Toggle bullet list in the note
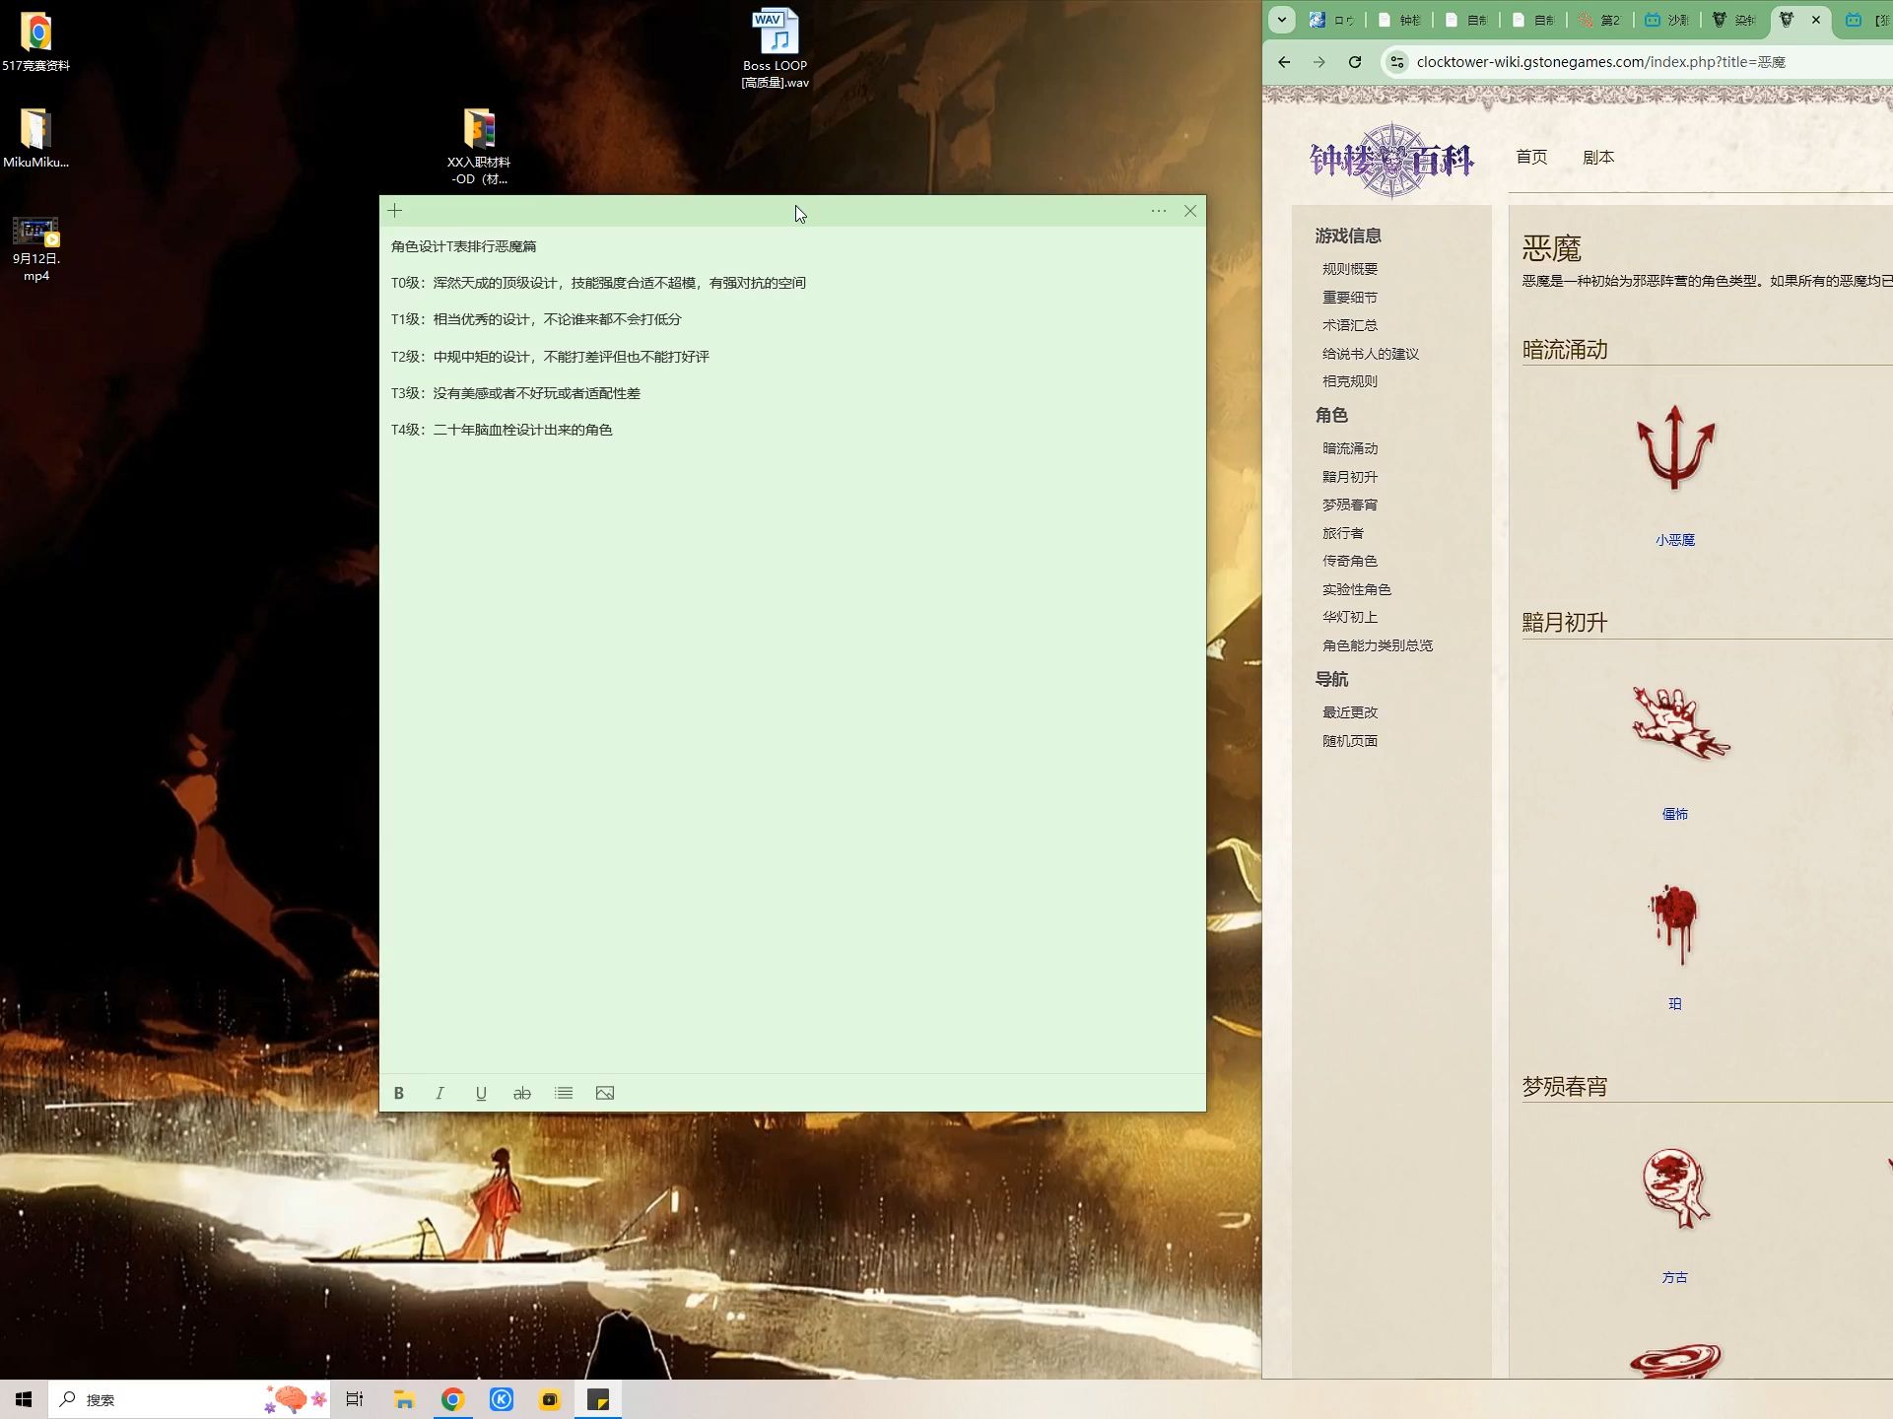This screenshot has width=1893, height=1419. tap(564, 1093)
